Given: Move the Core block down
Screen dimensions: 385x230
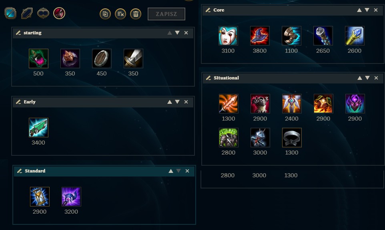Looking at the screenshot, I should tap(367, 10).
